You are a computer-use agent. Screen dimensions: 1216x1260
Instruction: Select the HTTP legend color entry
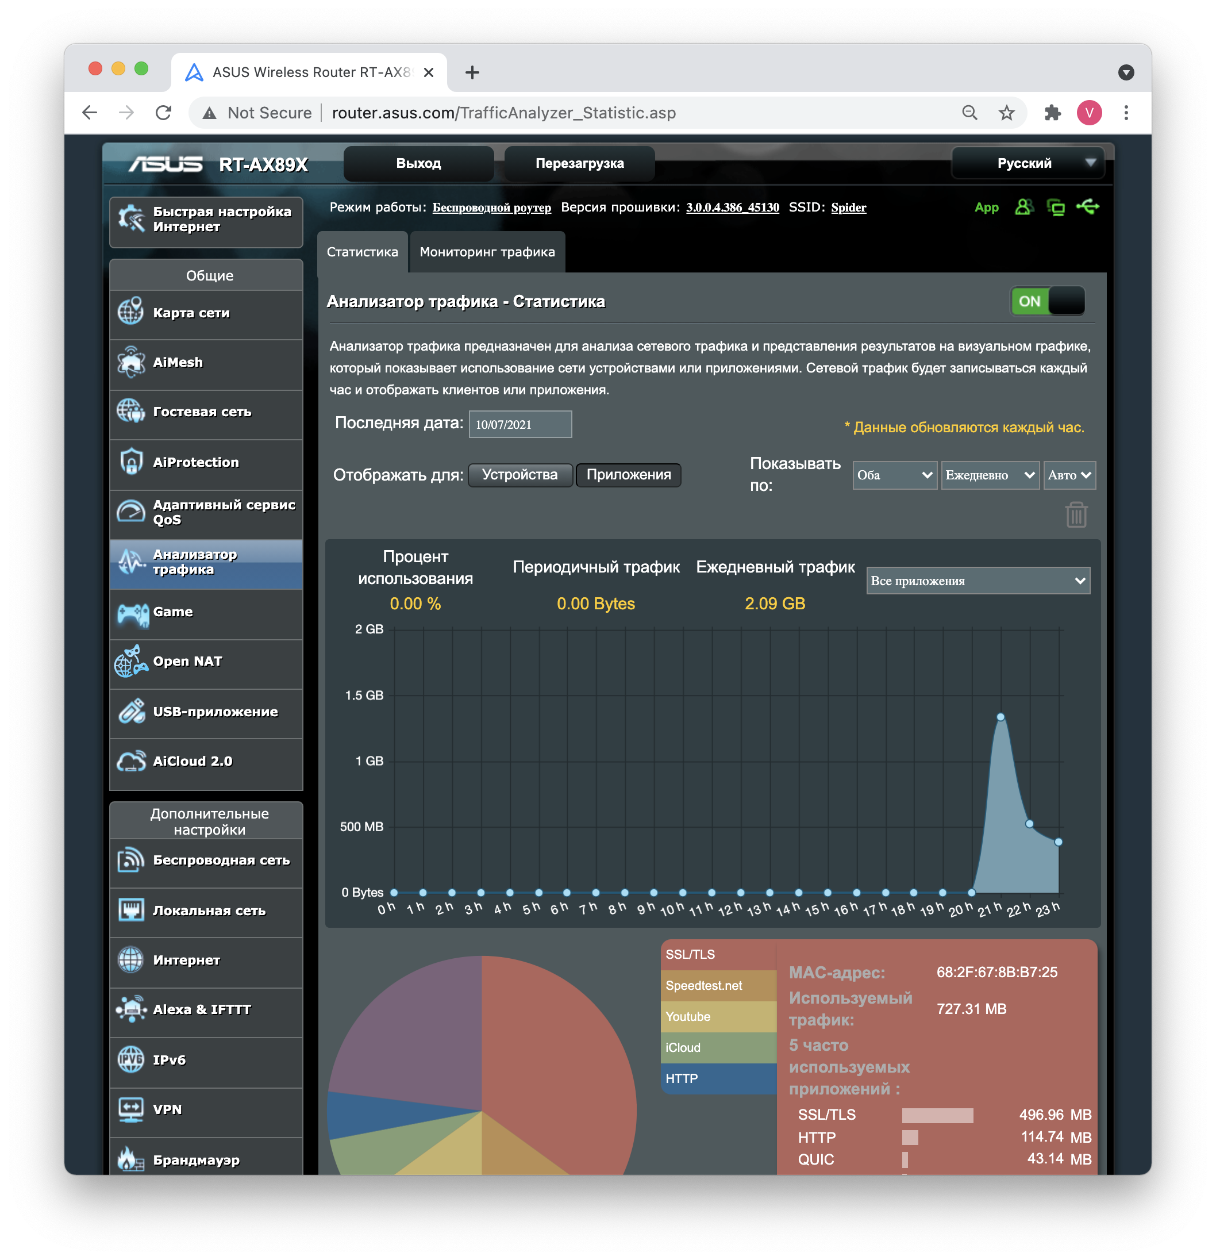click(718, 1079)
